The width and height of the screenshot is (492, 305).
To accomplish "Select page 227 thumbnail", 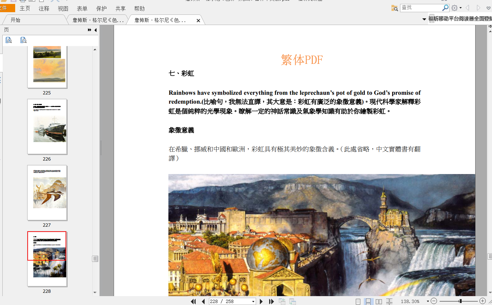I will point(47,193).
